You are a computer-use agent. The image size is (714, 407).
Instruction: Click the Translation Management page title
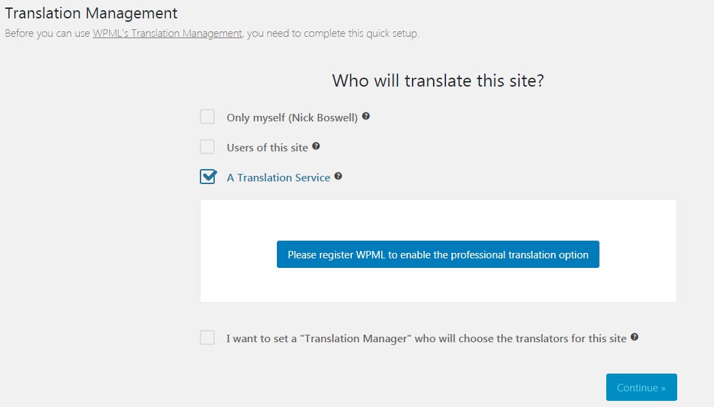tap(91, 13)
